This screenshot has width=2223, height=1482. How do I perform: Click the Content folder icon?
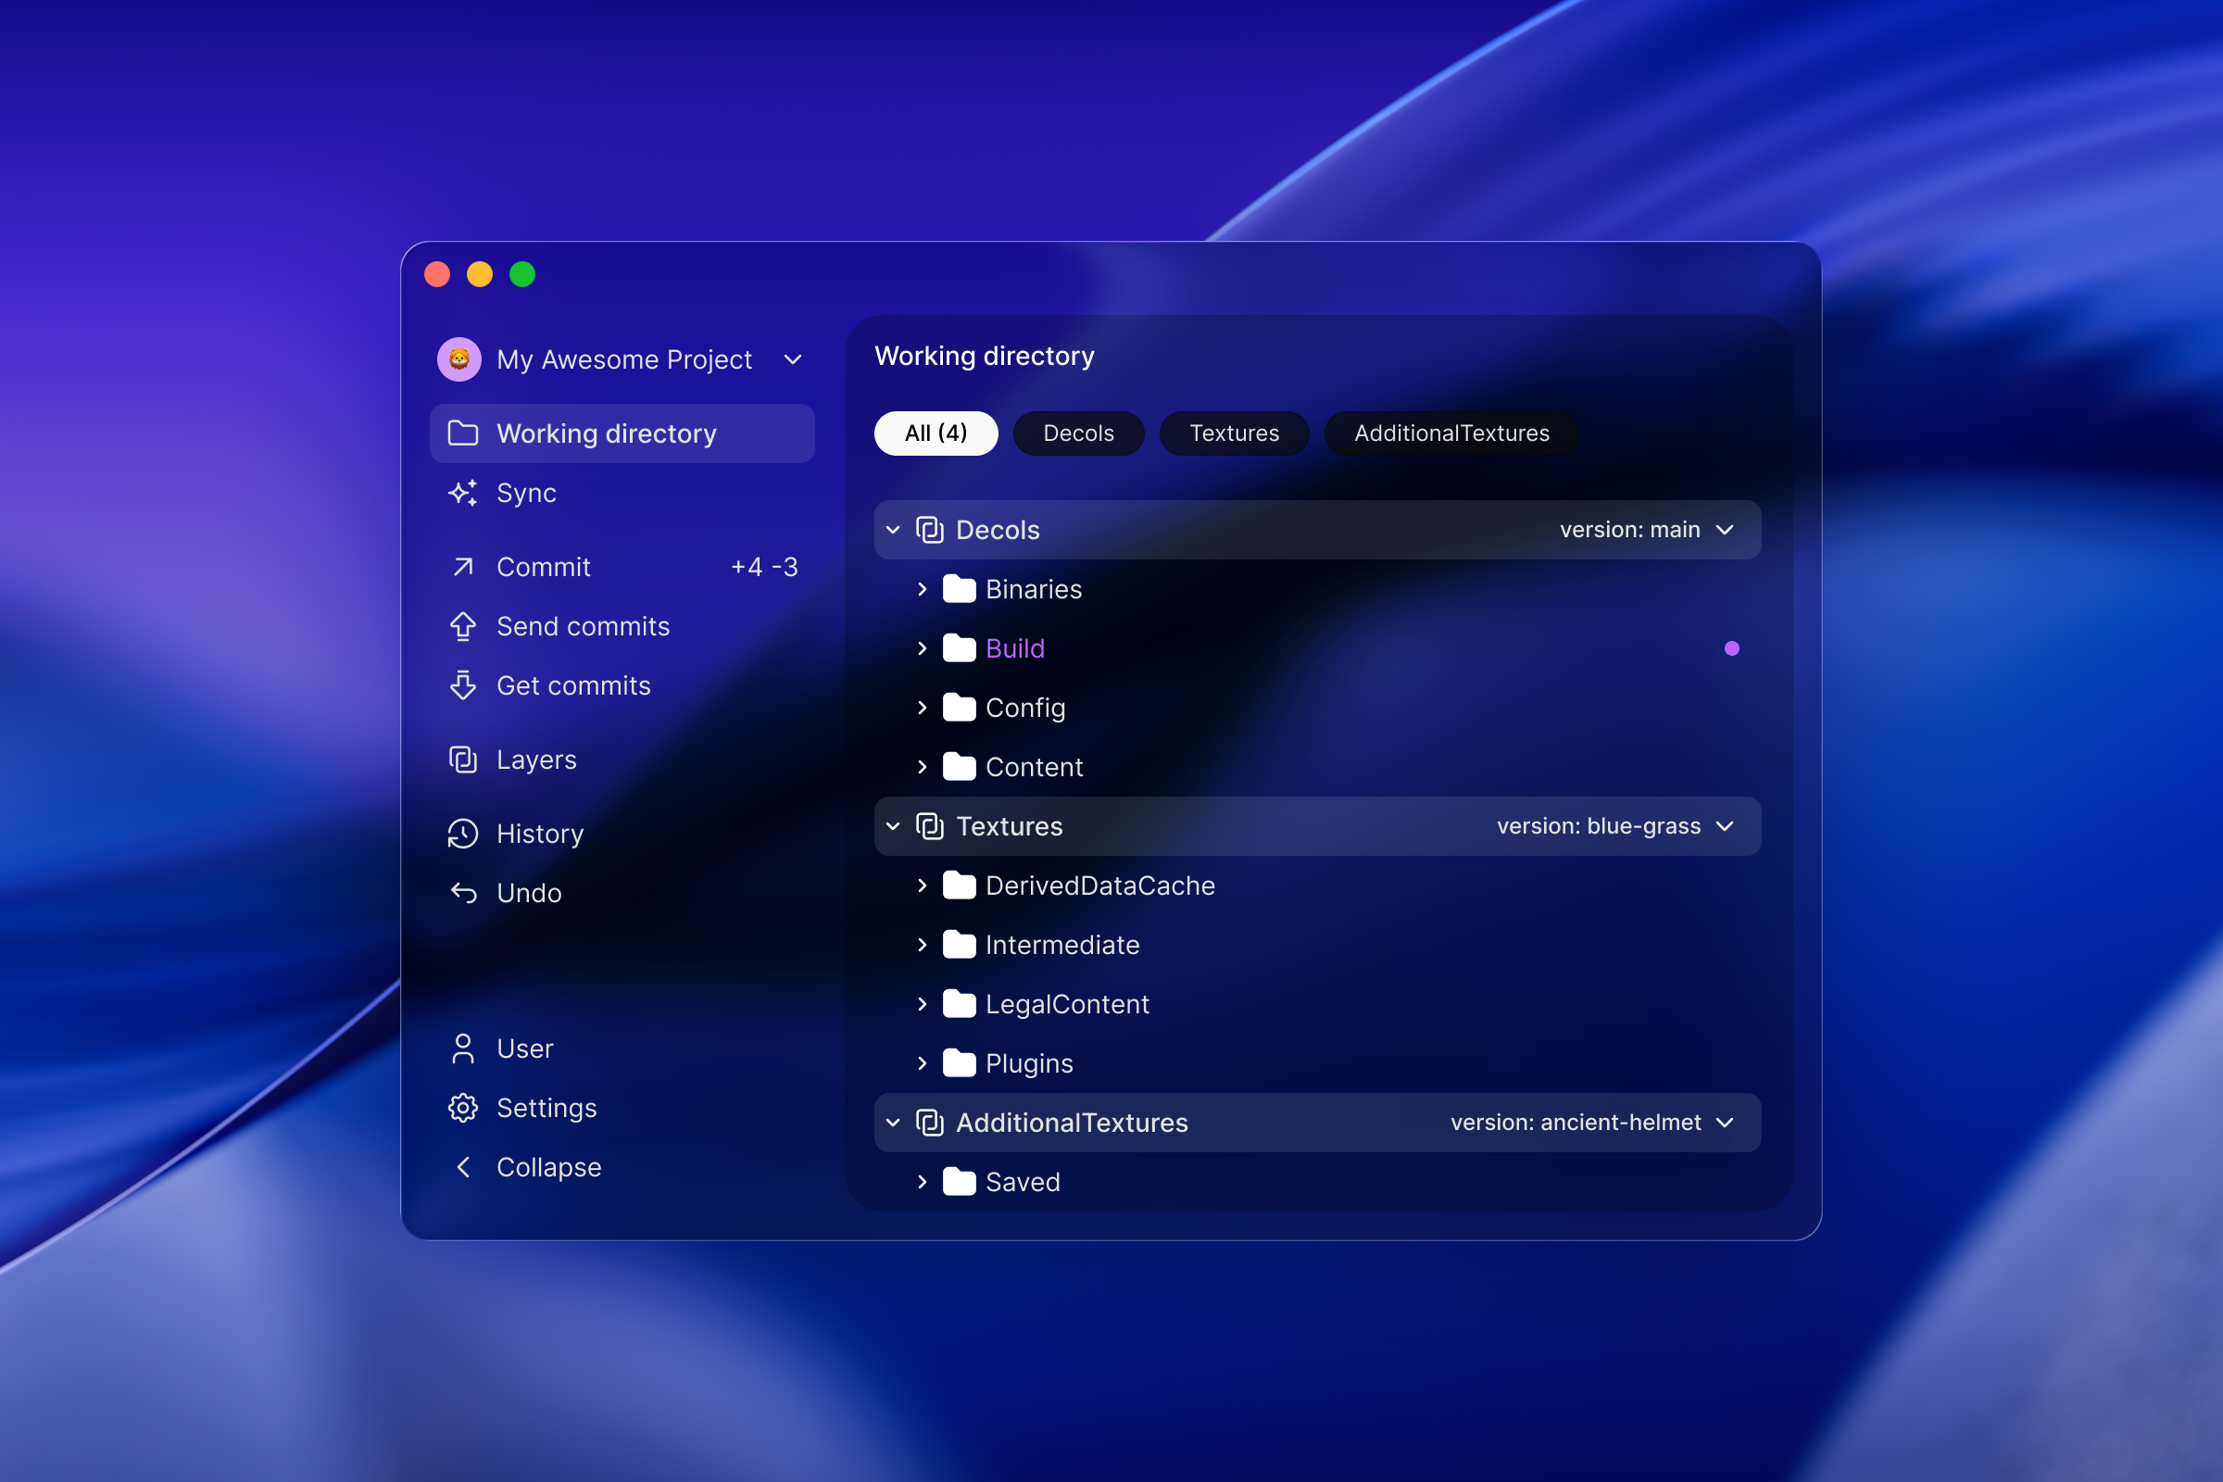click(960, 767)
